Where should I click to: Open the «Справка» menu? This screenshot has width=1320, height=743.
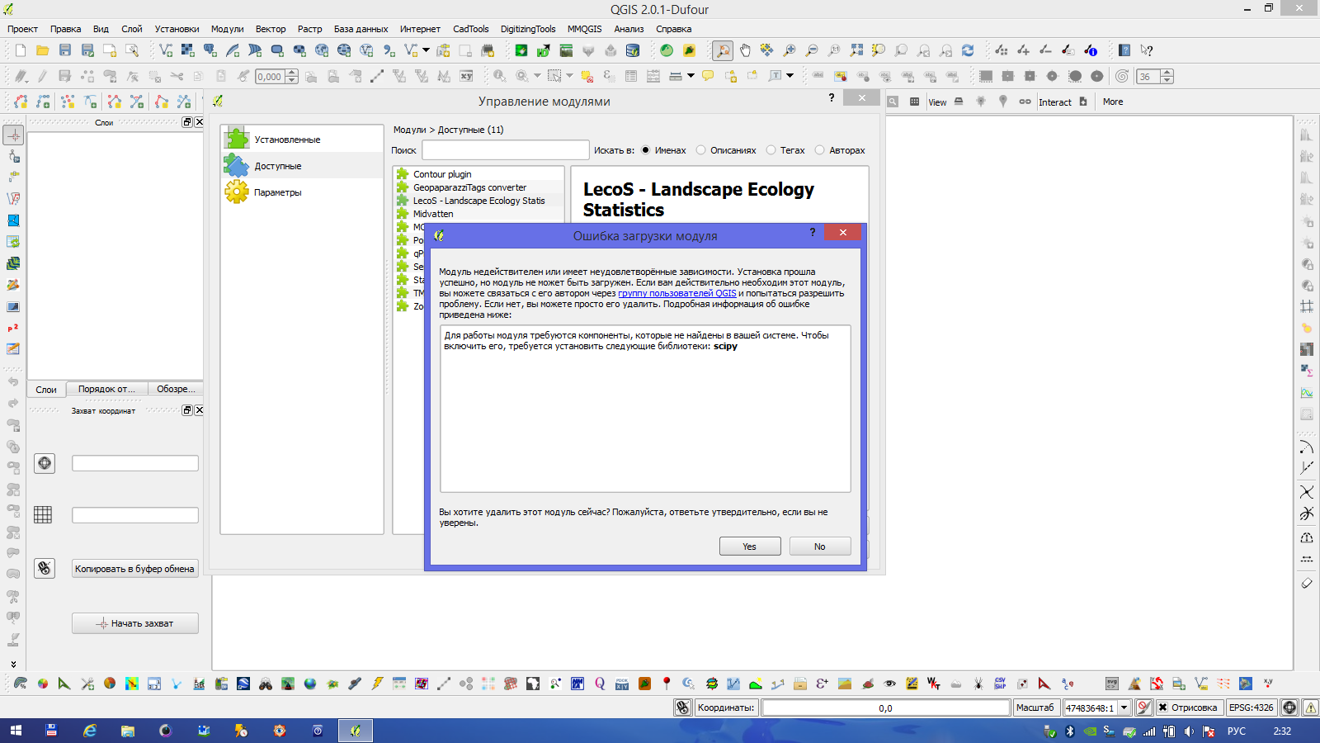[674, 29]
